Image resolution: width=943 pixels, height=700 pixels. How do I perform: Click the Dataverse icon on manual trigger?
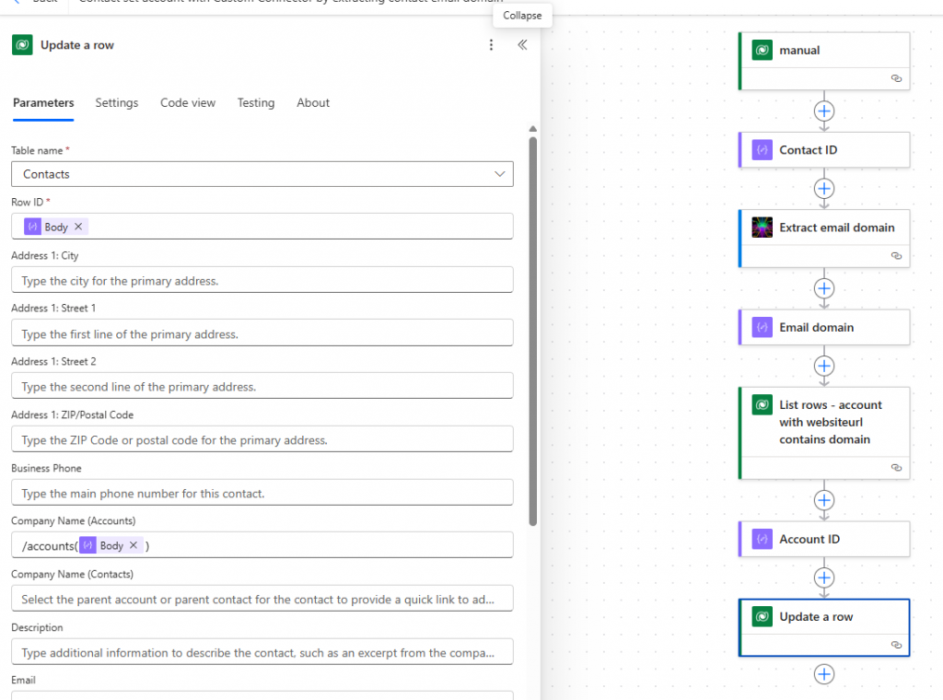762,51
